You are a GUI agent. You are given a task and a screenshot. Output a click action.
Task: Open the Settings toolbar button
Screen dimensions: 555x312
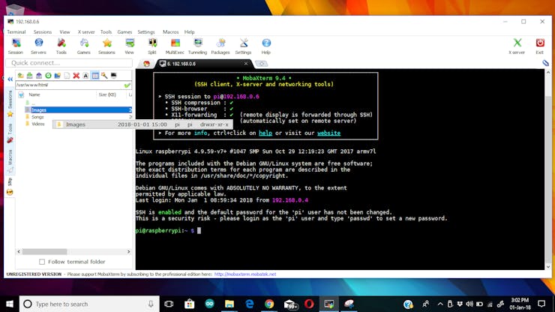click(243, 46)
